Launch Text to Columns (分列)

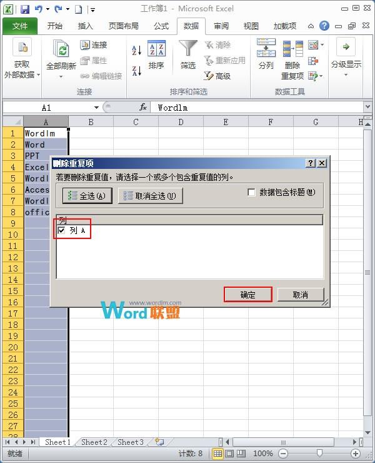tap(266, 54)
